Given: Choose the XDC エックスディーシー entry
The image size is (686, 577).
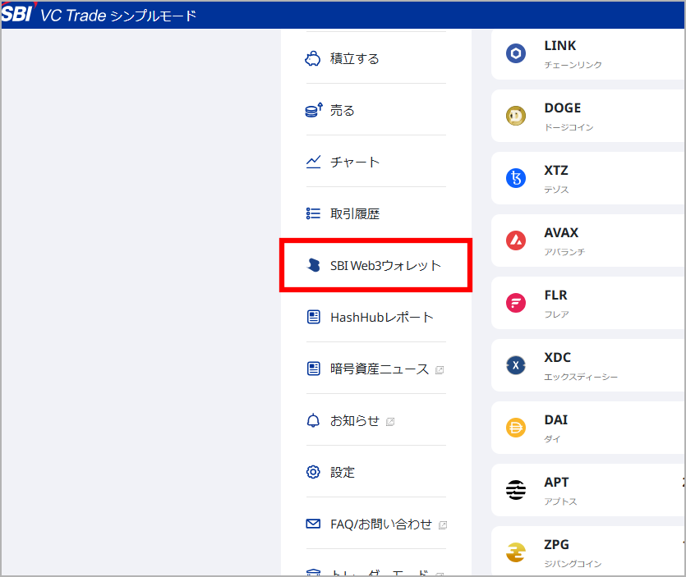Looking at the screenshot, I should pos(587,365).
